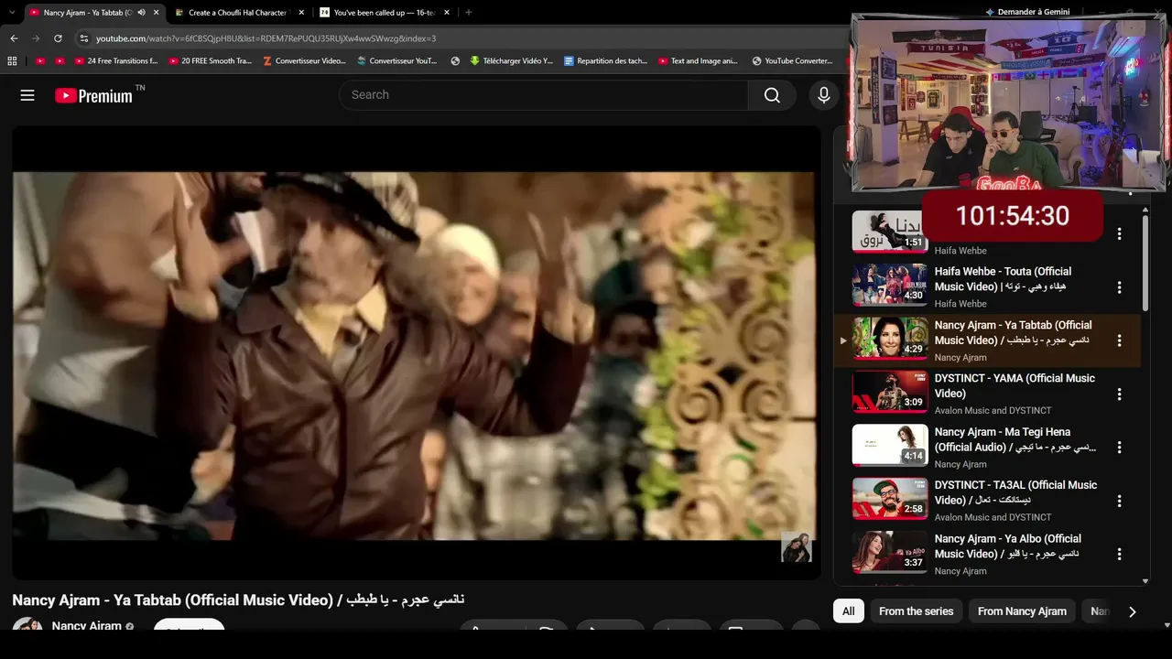This screenshot has width=1172, height=659.
Task: Click the video player frame
Action: [417, 352]
